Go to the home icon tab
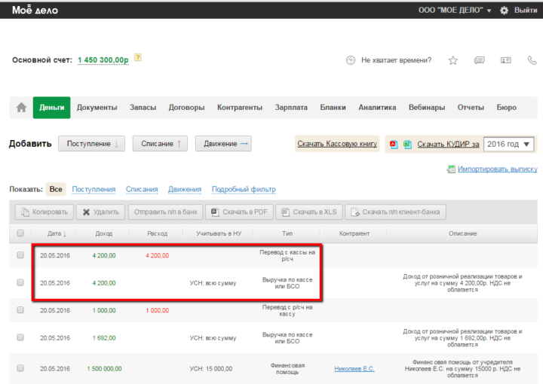The height and width of the screenshot is (384, 543). 21,108
